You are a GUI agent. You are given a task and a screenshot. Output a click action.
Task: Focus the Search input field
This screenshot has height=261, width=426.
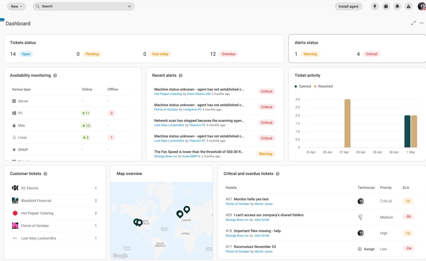pos(83,6)
